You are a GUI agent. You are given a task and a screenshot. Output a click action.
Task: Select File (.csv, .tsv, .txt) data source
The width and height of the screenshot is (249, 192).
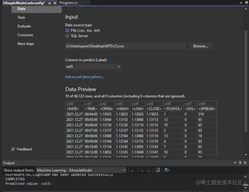(67, 30)
